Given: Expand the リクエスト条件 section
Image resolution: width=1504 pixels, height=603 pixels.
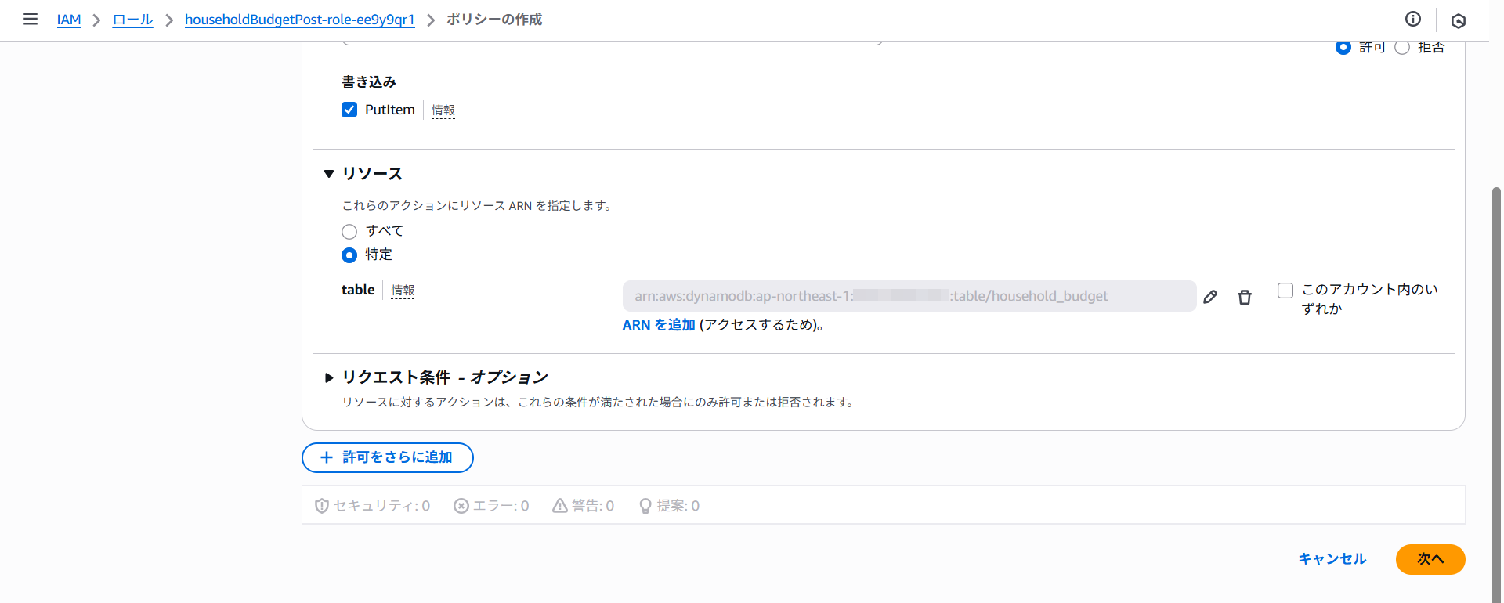Looking at the screenshot, I should pos(329,377).
